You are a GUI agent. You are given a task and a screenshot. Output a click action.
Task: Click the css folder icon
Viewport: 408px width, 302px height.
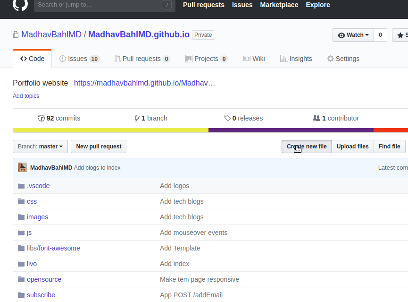[x=21, y=201]
